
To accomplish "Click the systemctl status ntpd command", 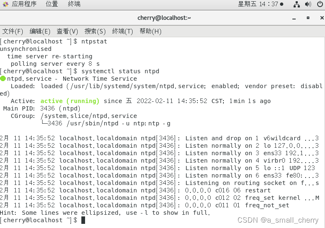I will pos(120,71).
